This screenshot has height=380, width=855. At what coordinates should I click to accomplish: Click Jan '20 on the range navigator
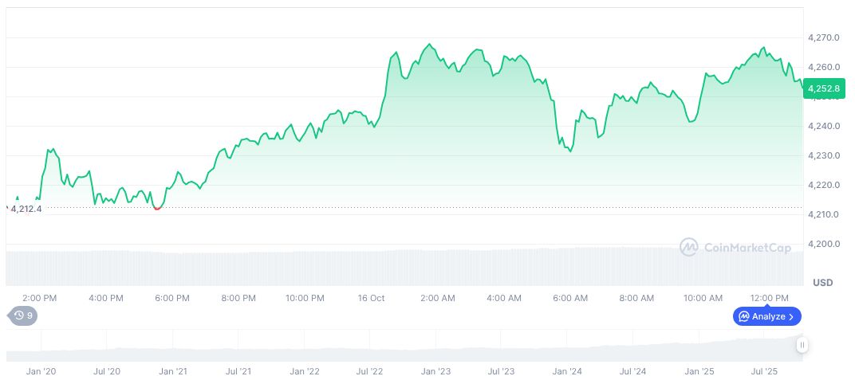(x=41, y=371)
